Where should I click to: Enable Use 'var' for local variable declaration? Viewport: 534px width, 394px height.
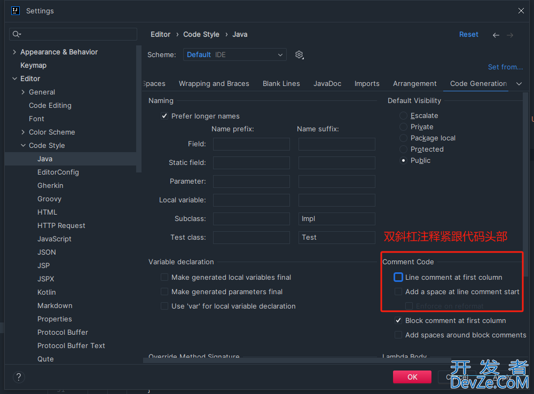click(164, 306)
